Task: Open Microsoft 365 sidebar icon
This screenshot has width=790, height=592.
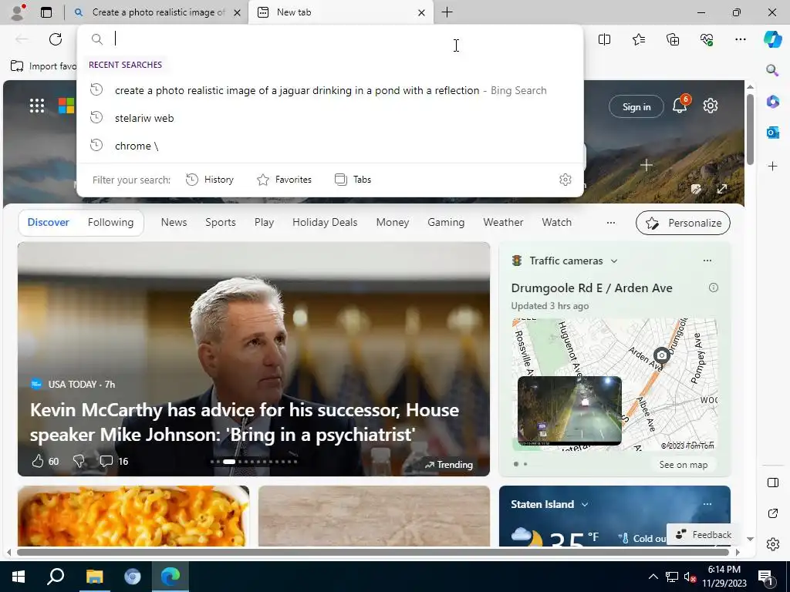Action: pyautogui.click(x=772, y=101)
